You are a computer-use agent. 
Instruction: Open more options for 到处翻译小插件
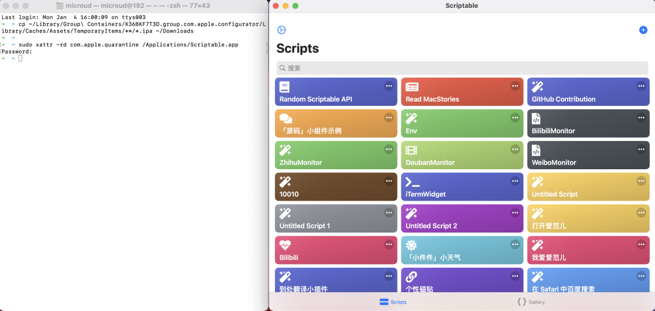[x=389, y=276]
